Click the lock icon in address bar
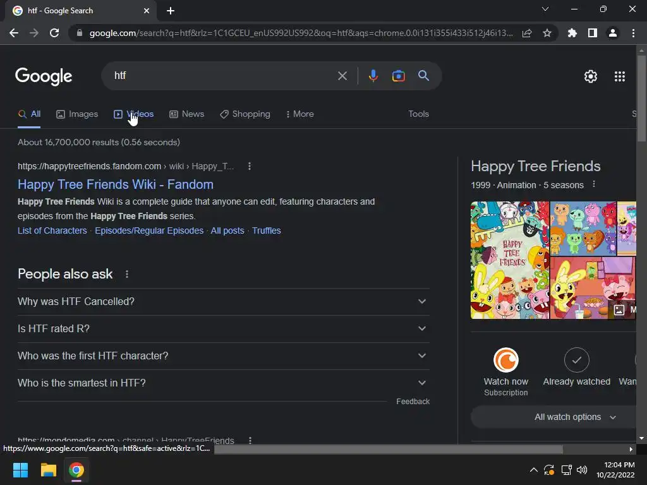647x485 pixels. click(x=80, y=33)
